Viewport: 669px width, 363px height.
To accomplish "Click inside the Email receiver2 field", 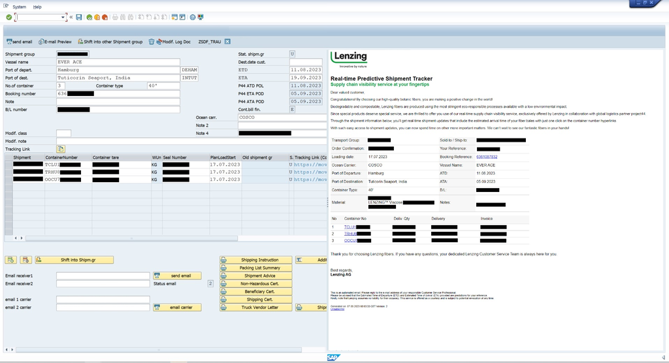I will click(103, 283).
